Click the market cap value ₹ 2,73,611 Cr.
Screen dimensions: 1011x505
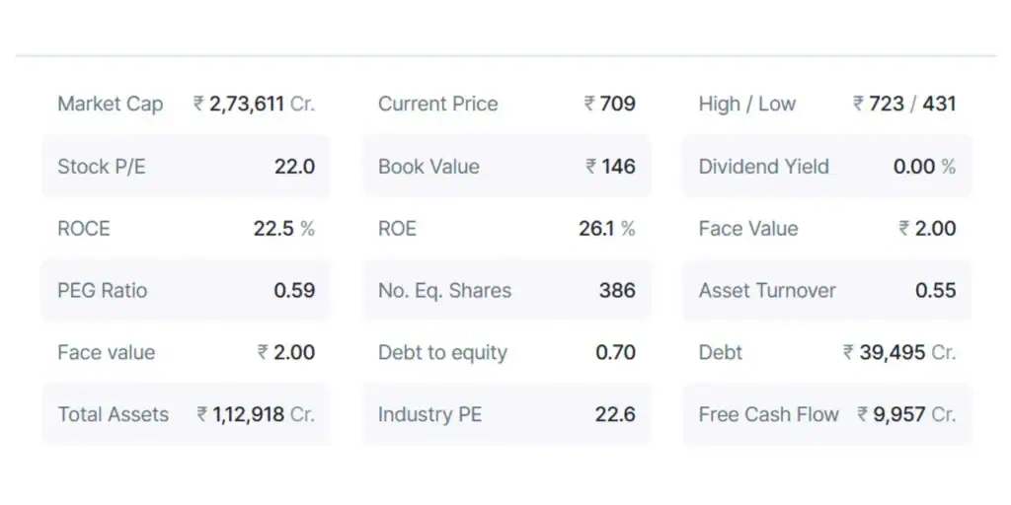(254, 104)
